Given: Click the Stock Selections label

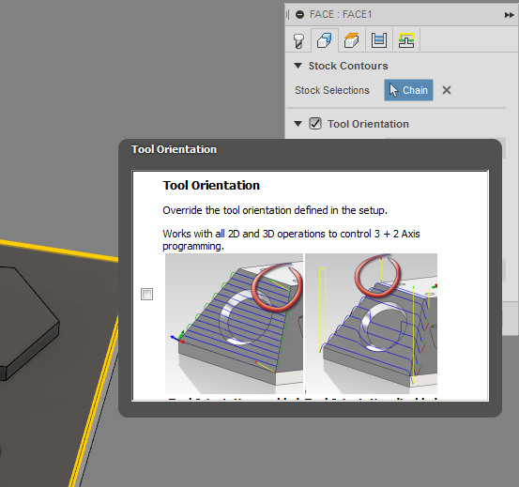Looking at the screenshot, I should [332, 90].
